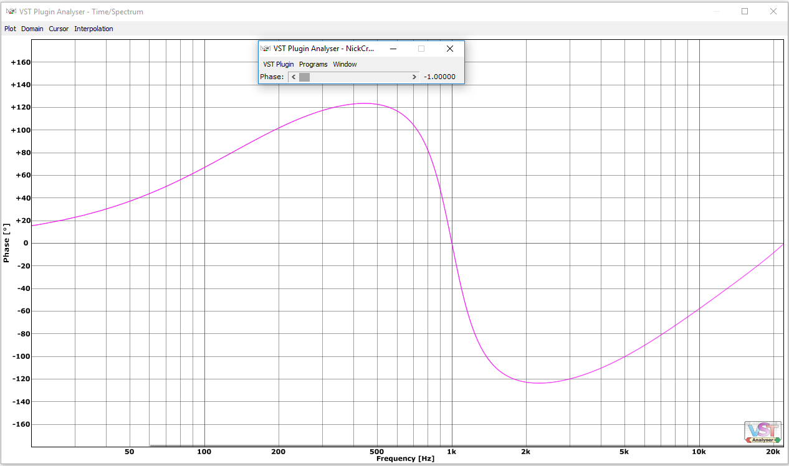Click plugin window title bar app icon
The image size is (789, 466).
[x=265, y=49]
